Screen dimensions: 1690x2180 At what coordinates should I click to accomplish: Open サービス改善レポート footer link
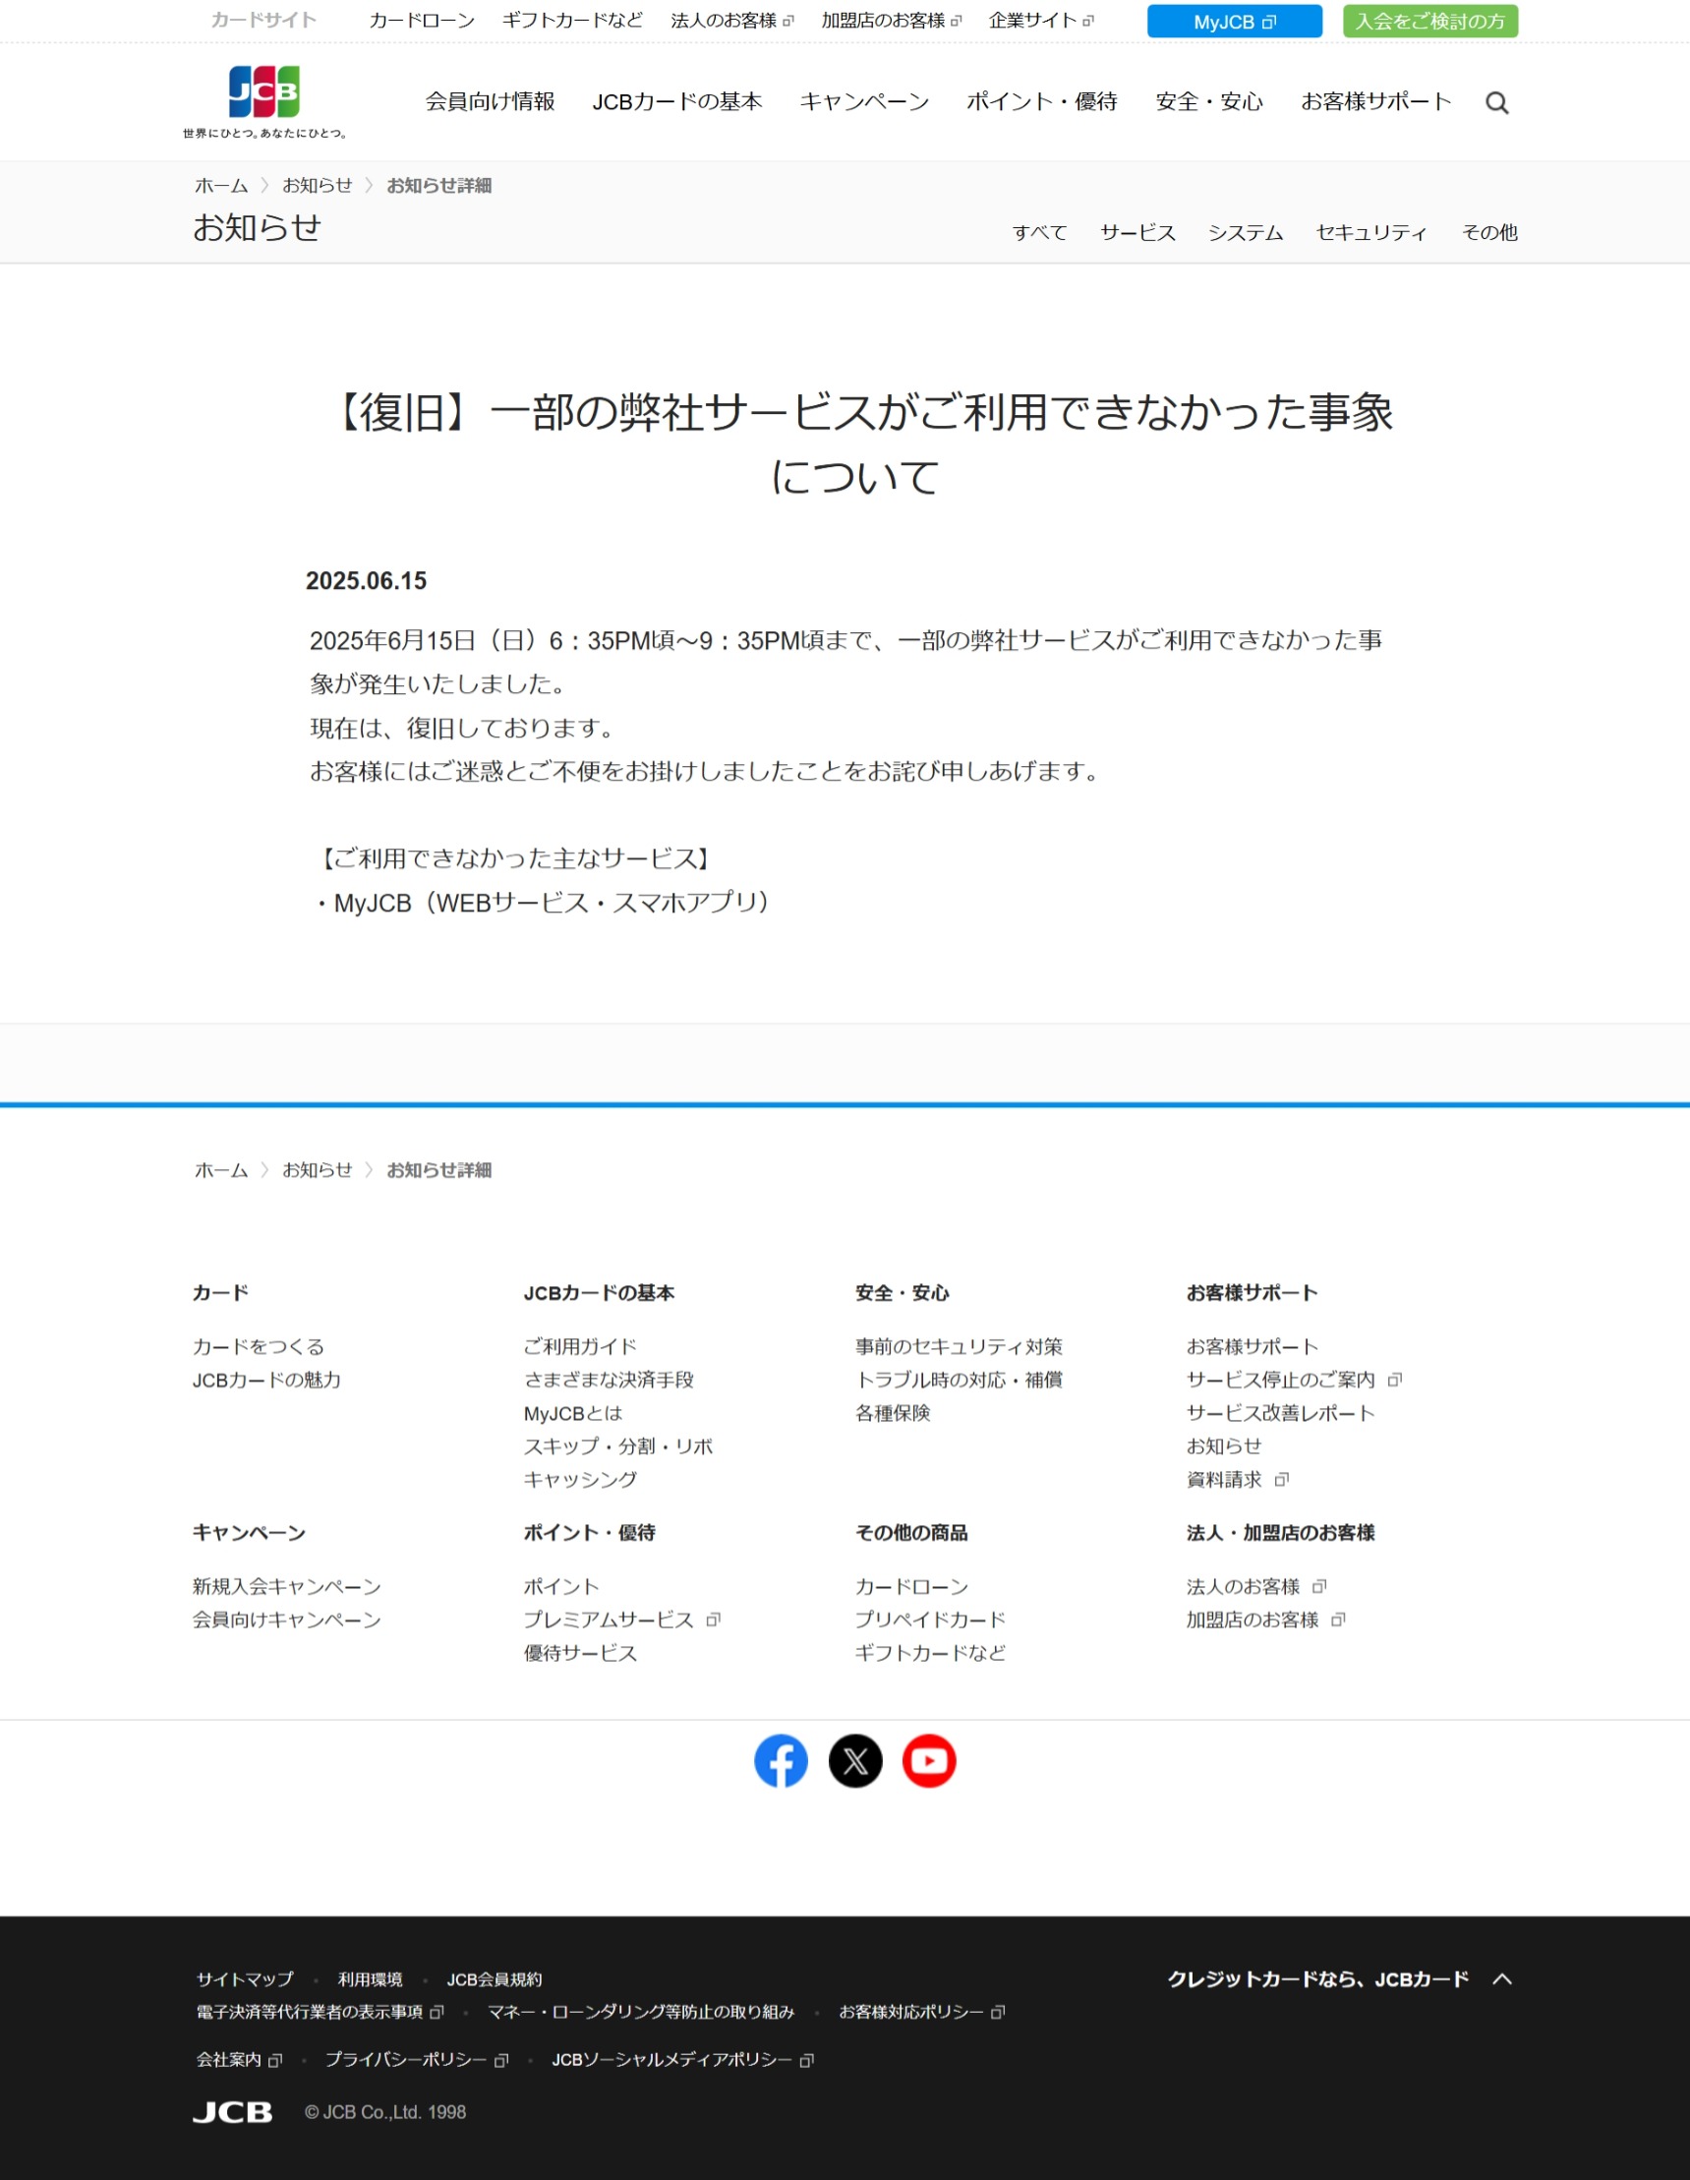point(1281,1413)
